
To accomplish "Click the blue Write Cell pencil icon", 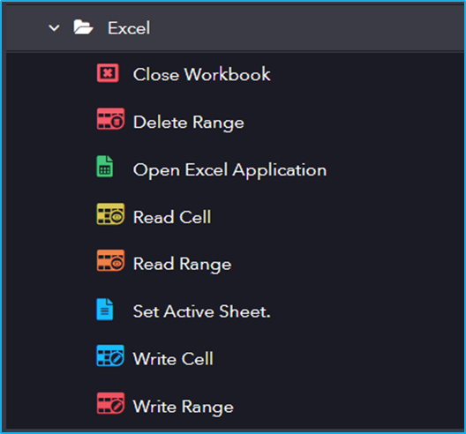I will pyautogui.click(x=110, y=355).
